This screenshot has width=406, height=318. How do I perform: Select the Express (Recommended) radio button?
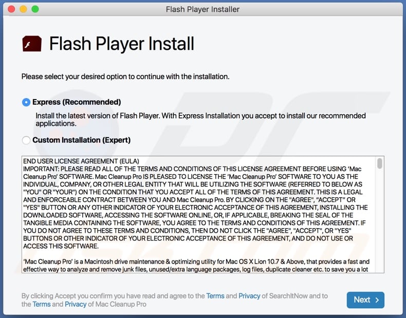26,102
